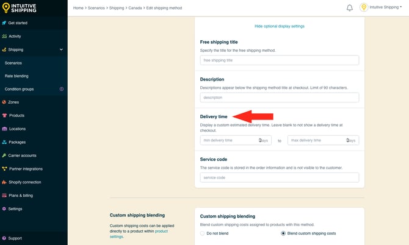Image resolution: width=409 pixels, height=245 pixels.
Task: Open notifications bell
Action: click(350, 8)
